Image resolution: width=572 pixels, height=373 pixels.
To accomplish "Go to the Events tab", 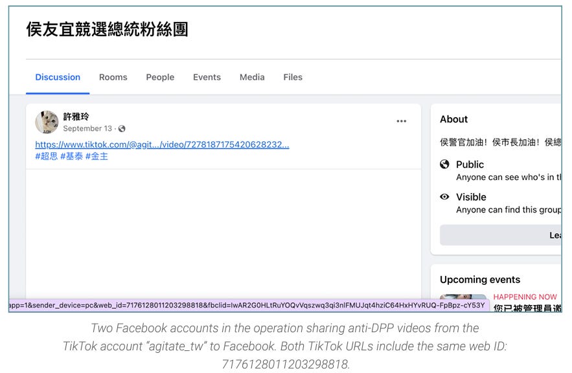I will 207,77.
